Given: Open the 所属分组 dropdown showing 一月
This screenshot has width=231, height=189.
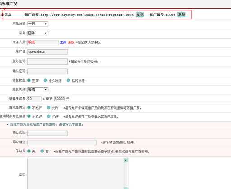Looking at the screenshot, I should (x=37, y=24).
